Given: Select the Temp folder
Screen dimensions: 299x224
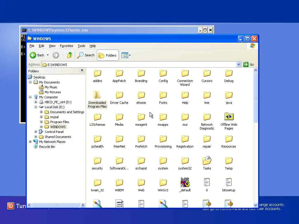Looking at the screenshot, I should pos(229,163).
